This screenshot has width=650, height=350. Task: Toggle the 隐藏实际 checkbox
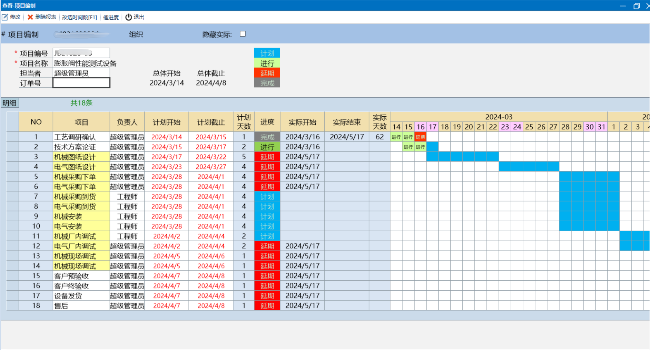tap(243, 34)
